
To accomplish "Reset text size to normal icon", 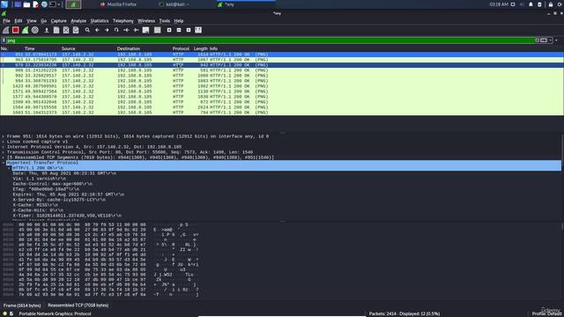I will (x=189, y=30).
